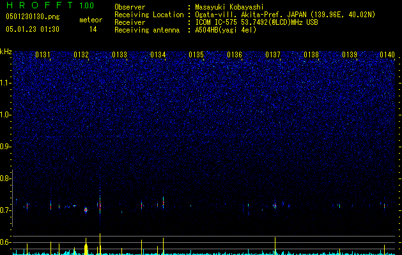Click the kHz axis unit label

pyautogui.click(x=6, y=52)
